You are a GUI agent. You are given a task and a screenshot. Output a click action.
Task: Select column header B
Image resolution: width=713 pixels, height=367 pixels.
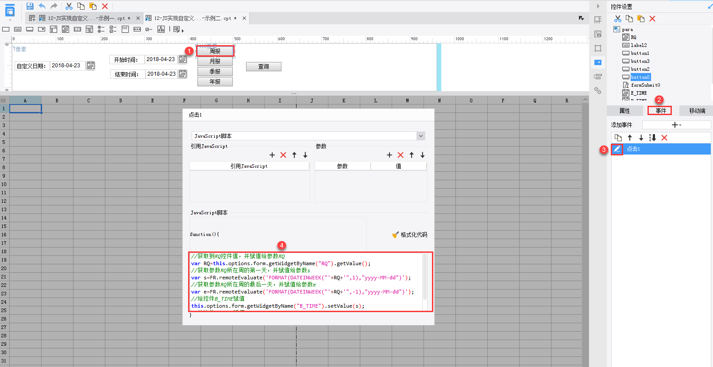(x=57, y=100)
